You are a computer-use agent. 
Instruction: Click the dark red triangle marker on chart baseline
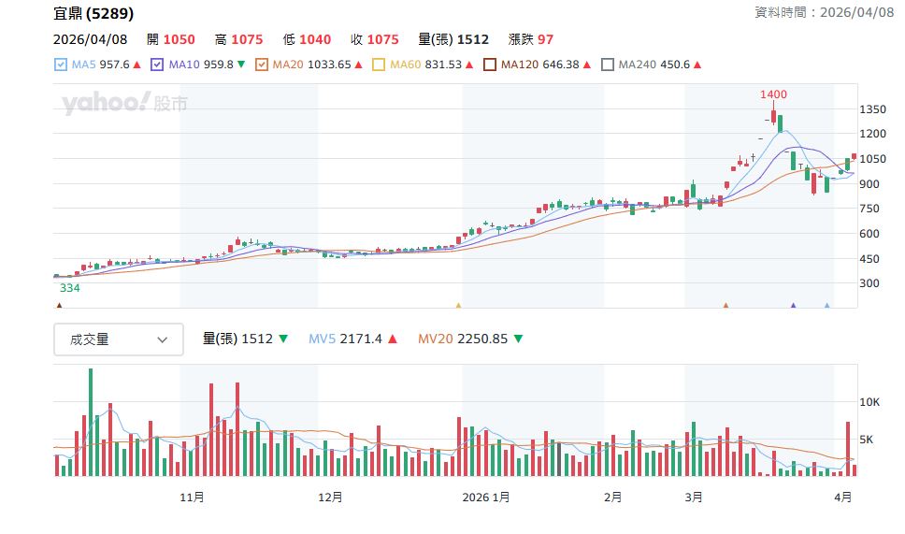point(60,305)
